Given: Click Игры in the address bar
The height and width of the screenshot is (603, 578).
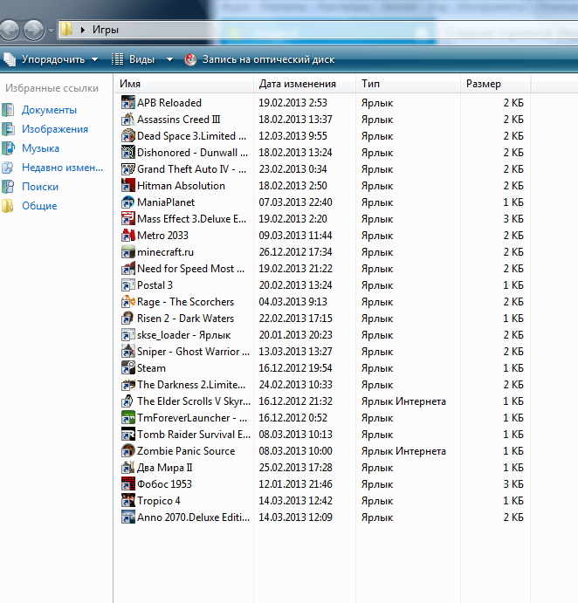Looking at the screenshot, I should tap(106, 30).
